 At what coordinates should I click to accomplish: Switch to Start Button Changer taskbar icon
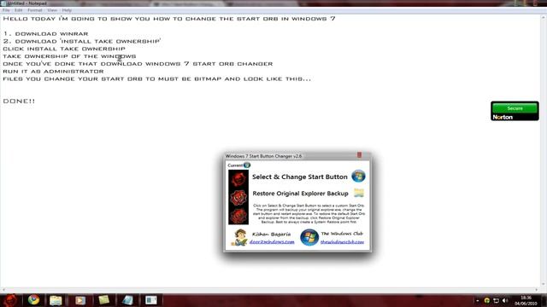(x=151, y=299)
